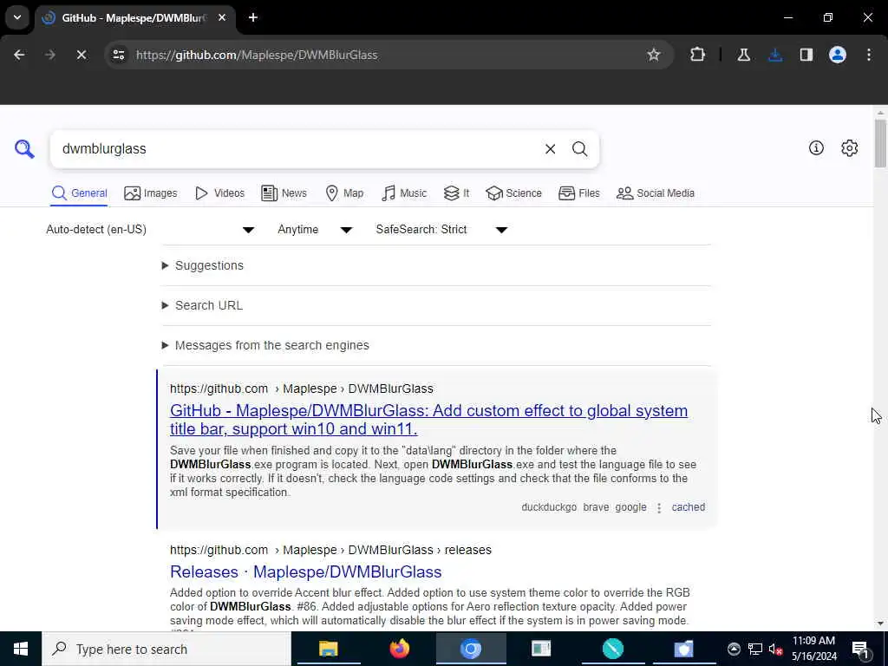
Task: Open Windows Start menu
Action: [x=21, y=649]
